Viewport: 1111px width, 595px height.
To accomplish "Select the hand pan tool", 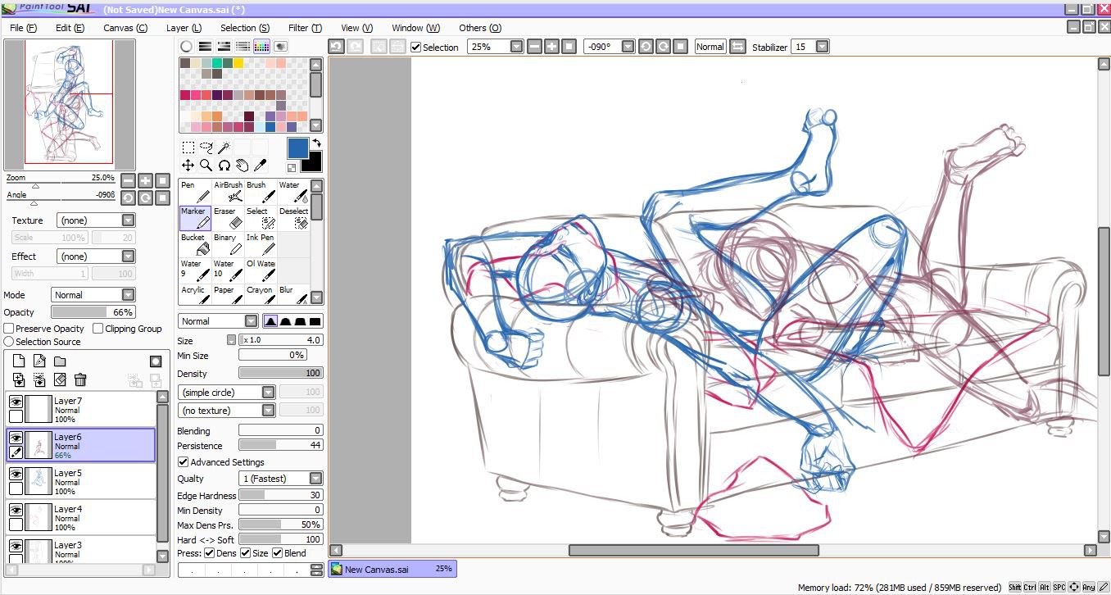I will pos(242,166).
